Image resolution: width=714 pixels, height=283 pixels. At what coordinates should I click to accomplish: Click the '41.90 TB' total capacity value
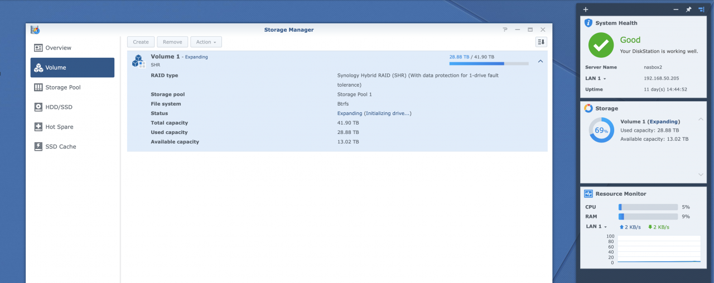pos(348,123)
